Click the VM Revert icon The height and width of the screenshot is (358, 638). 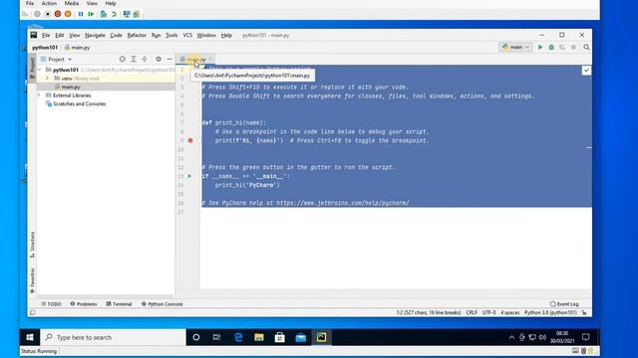point(115,14)
